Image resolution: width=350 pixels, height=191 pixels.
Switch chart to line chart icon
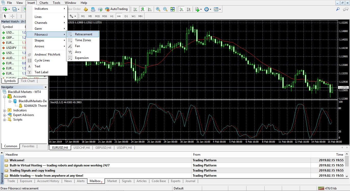point(150,9)
